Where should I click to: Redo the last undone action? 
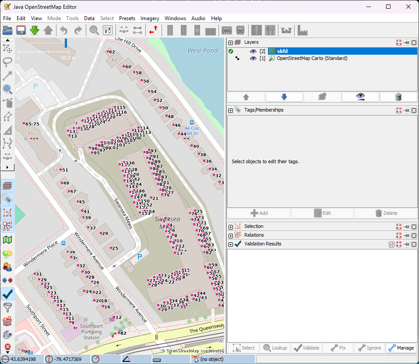(78, 30)
